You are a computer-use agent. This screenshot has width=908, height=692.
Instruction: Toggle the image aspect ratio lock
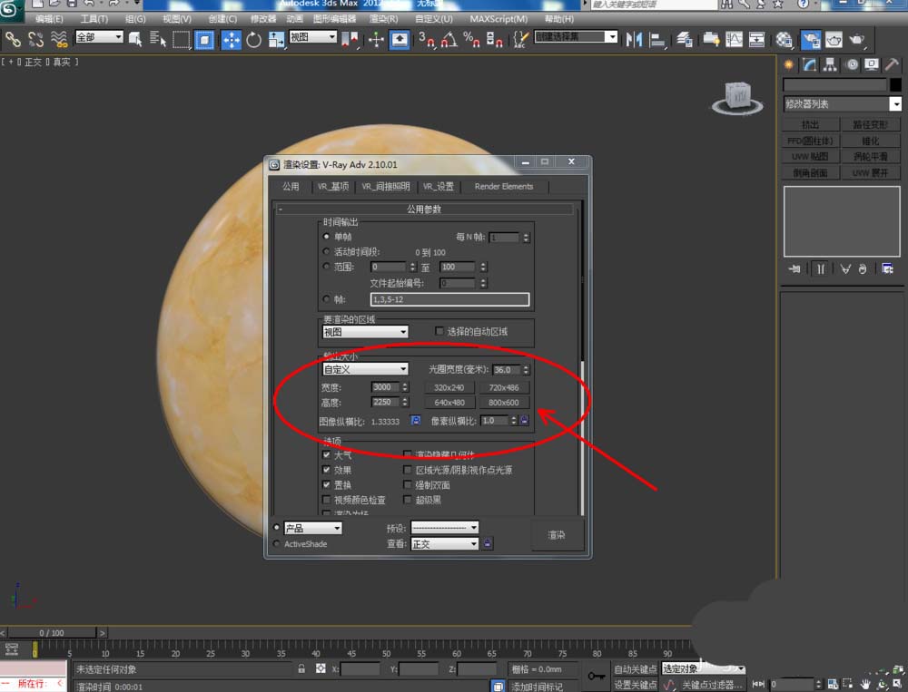pos(416,421)
